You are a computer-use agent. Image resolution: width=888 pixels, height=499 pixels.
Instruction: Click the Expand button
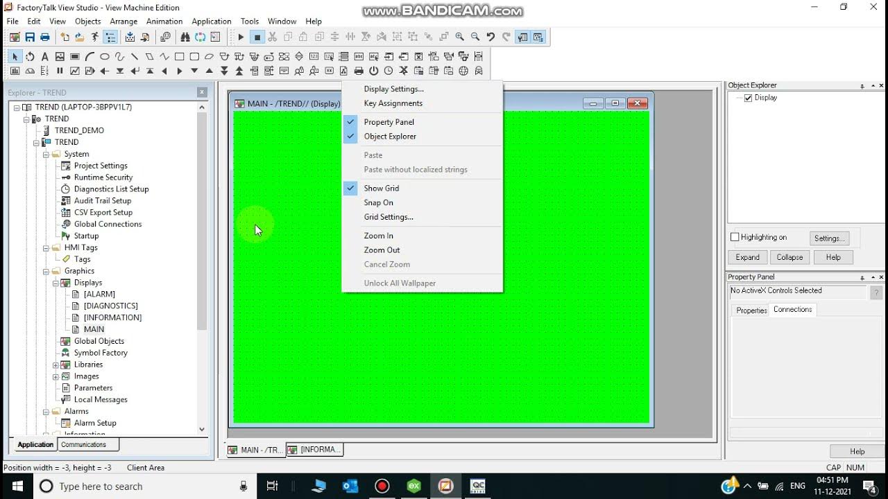[x=747, y=257]
